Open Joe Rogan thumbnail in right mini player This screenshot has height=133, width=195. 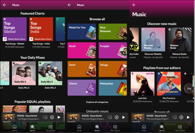click(x=138, y=117)
